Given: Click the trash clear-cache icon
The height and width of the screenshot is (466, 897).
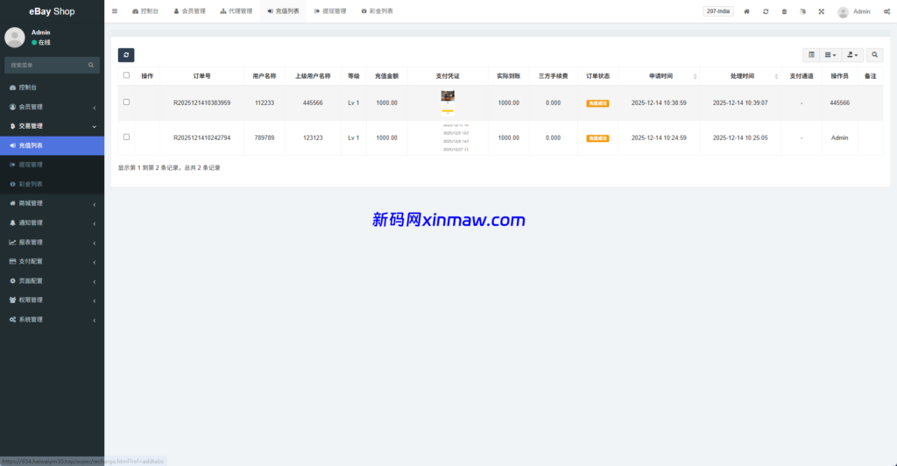Looking at the screenshot, I should pos(784,11).
